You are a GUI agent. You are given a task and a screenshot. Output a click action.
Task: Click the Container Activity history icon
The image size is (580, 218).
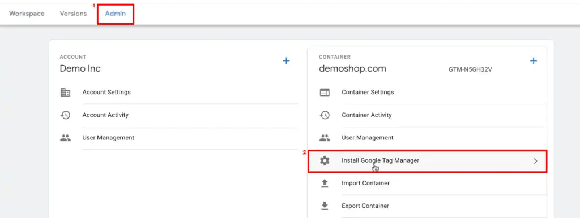325,115
